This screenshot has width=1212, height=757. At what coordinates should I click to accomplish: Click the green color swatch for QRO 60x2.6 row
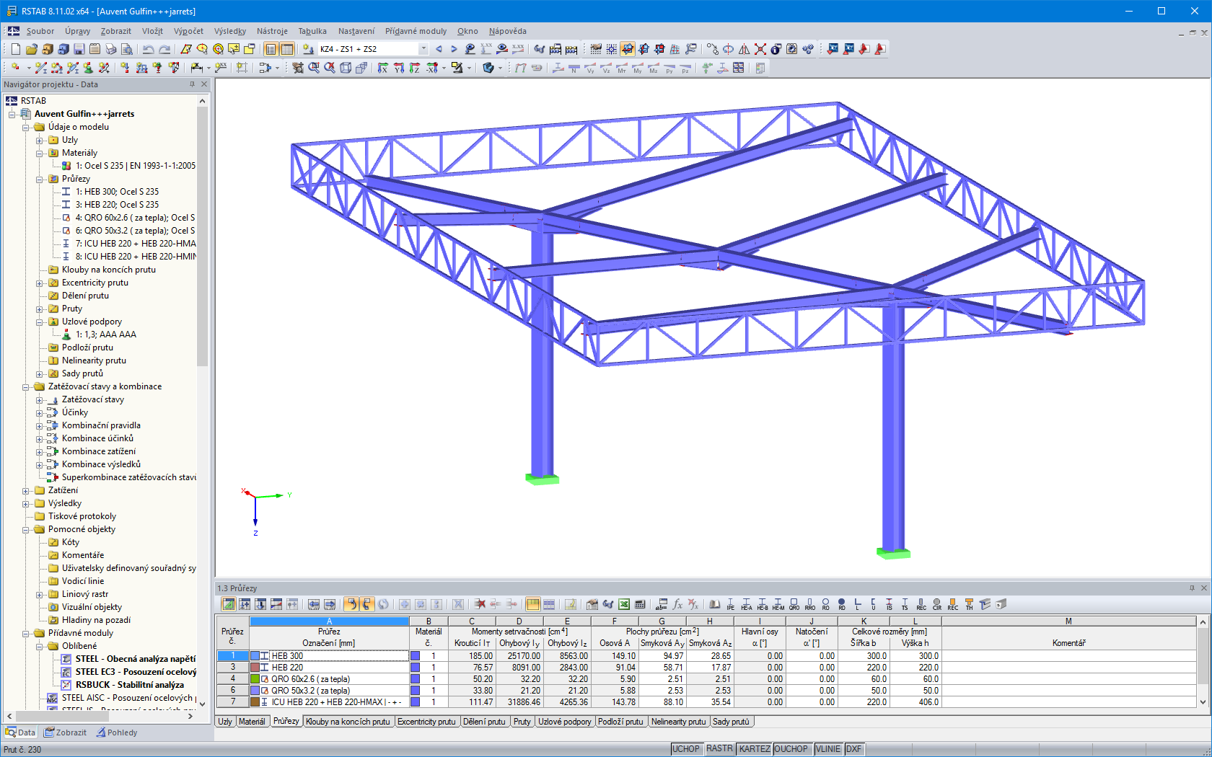[x=255, y=679]
